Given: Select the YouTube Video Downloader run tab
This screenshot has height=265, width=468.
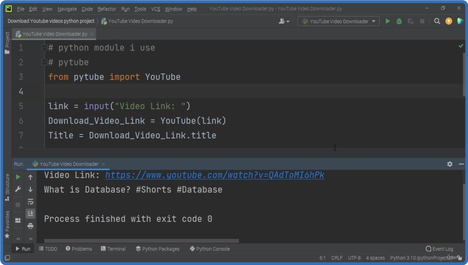Looking at the screenshot, I should [x=69, y=164].
